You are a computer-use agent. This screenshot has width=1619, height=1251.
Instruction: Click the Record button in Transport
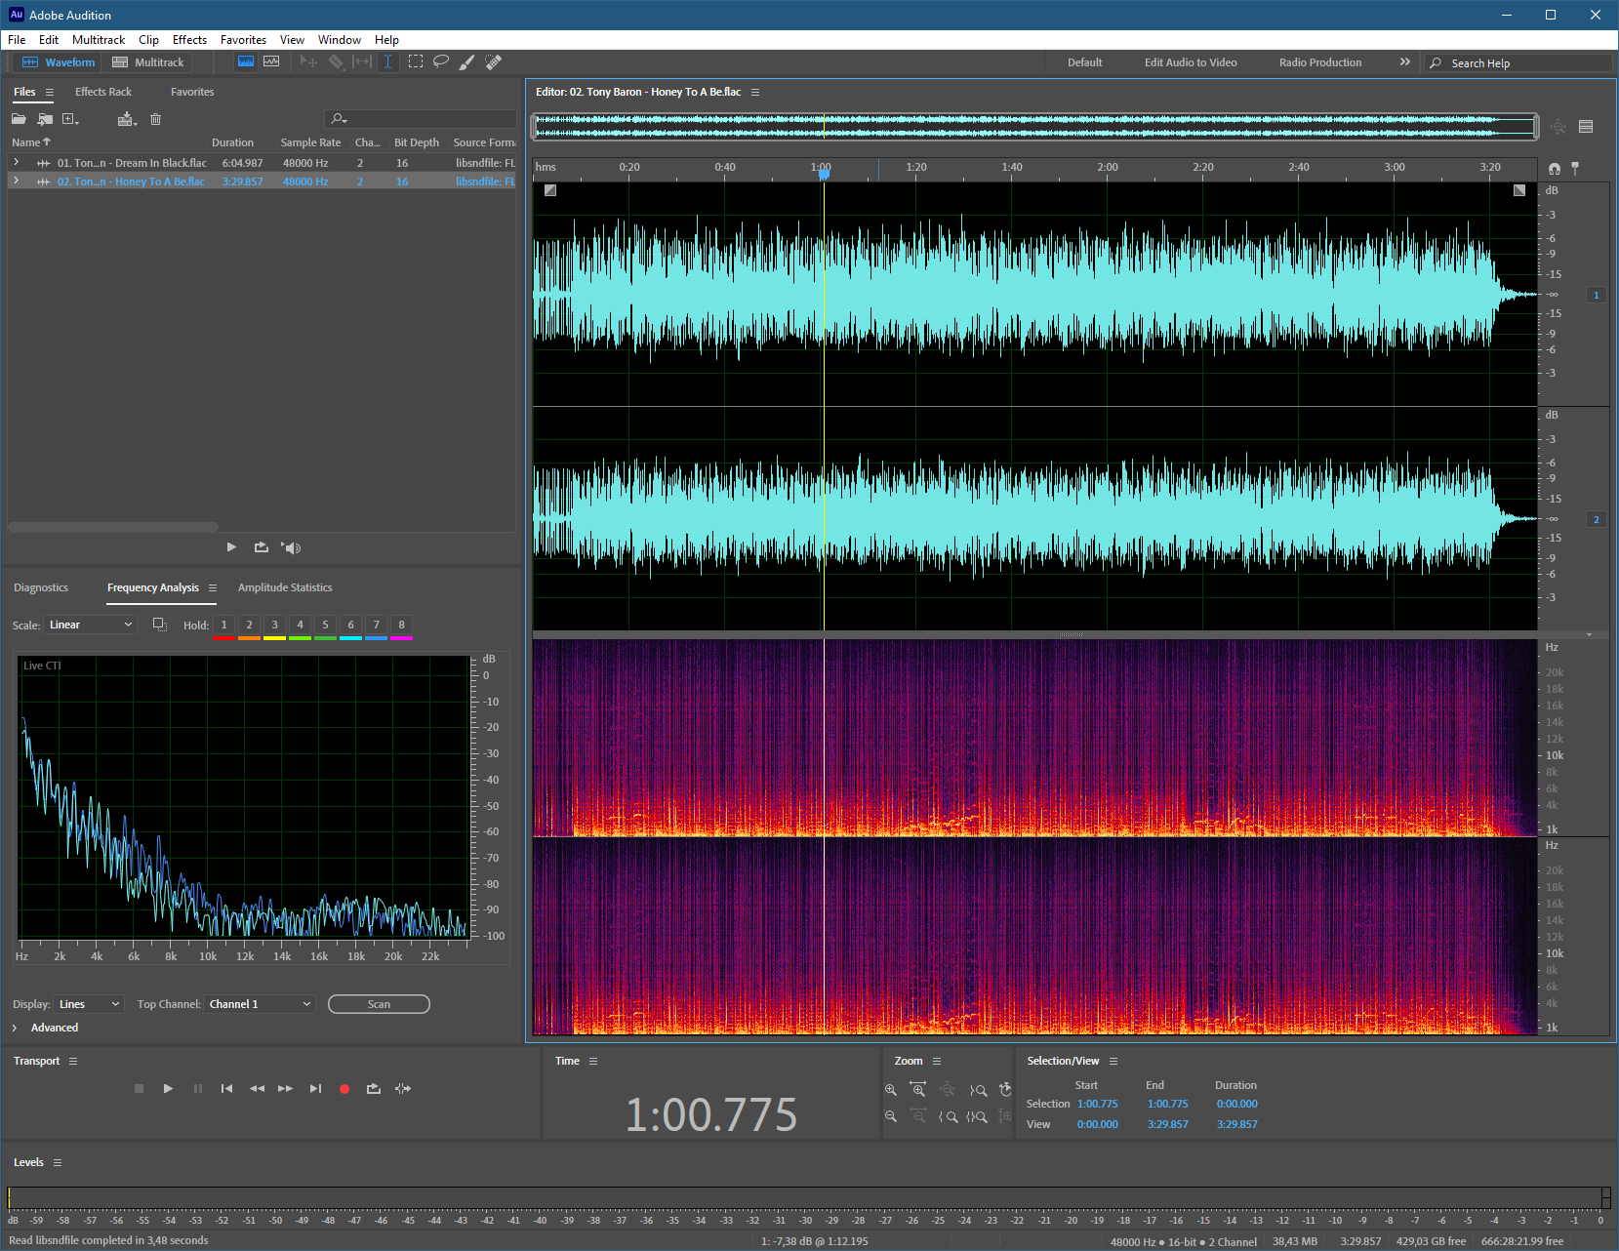click(x=344, y=1089)
